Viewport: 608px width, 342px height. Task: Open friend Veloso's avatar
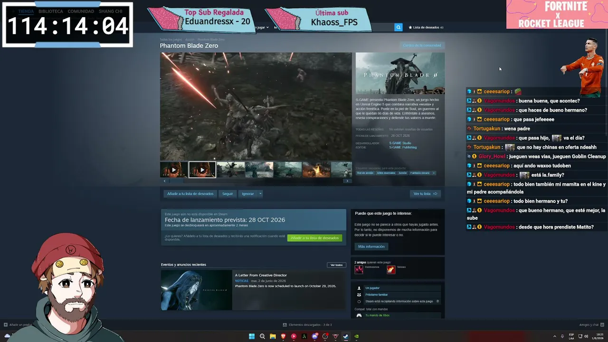click(x=390, y=269)
